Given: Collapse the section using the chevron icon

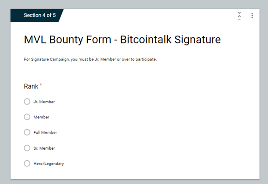Looking at the screenshot, I should (x=240, y=16).
